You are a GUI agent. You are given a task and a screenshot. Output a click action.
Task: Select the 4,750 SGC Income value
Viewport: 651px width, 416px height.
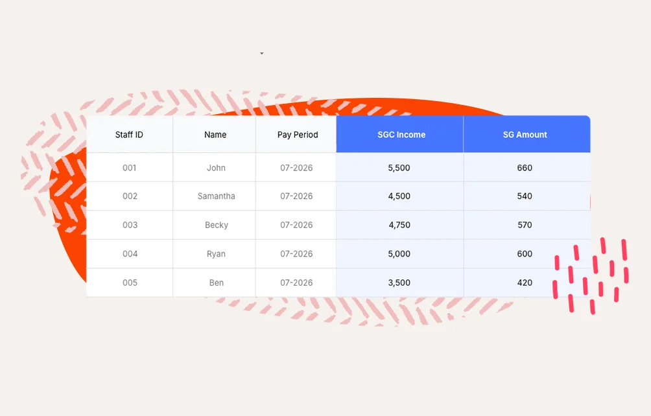pos(399,225)
